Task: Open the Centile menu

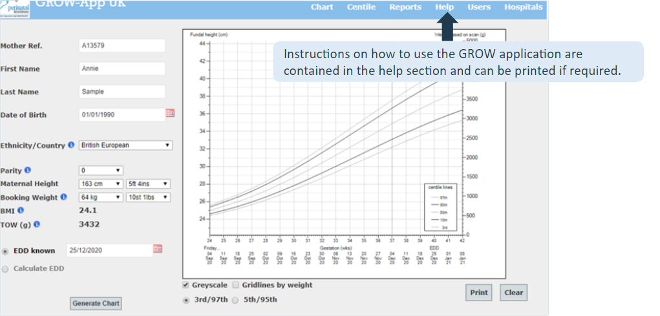Action: 361,7
